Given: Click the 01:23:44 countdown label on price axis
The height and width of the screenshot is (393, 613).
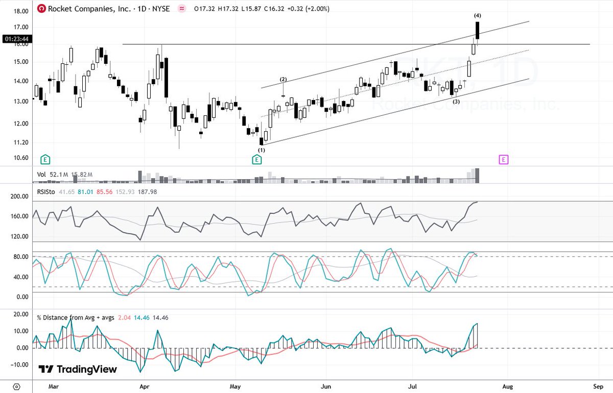Looking at the screenshot, I should (16, 39).
